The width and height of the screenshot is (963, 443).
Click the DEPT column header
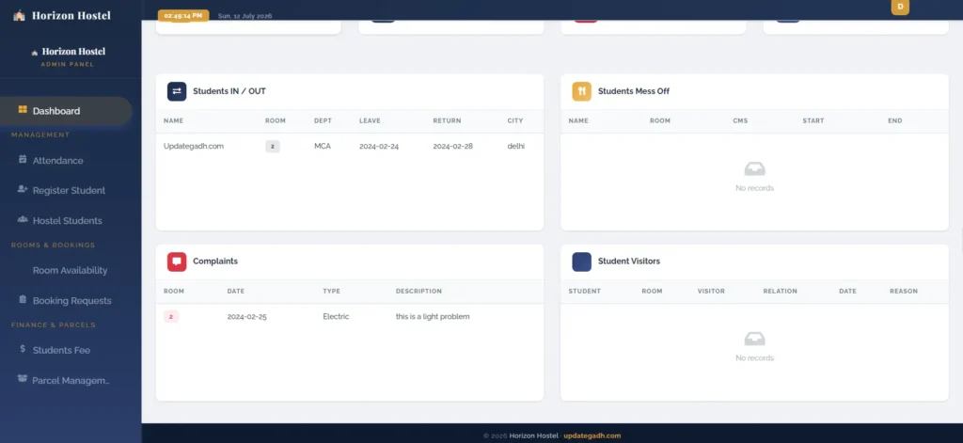point(324,121)
